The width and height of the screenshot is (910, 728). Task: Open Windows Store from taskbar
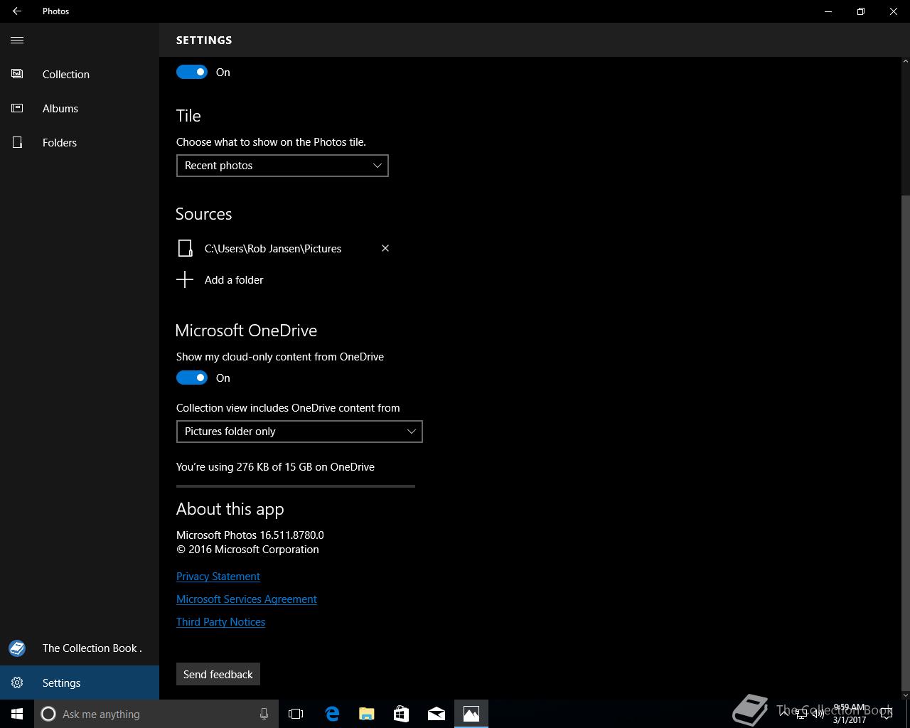[402, 714]
